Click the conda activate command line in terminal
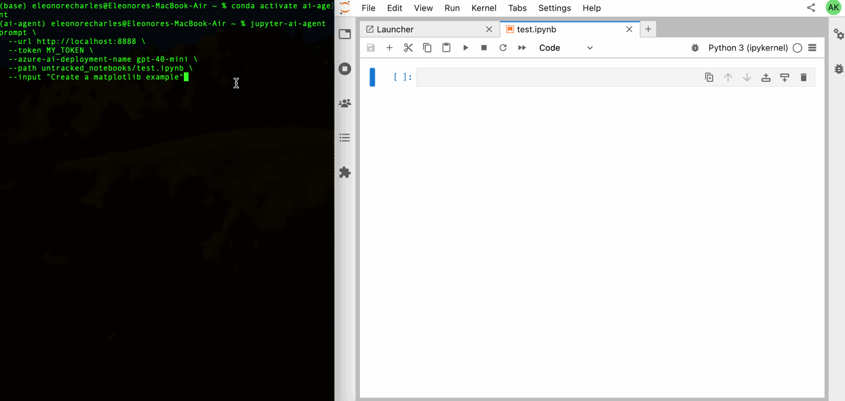 click(x=166, y=10)
